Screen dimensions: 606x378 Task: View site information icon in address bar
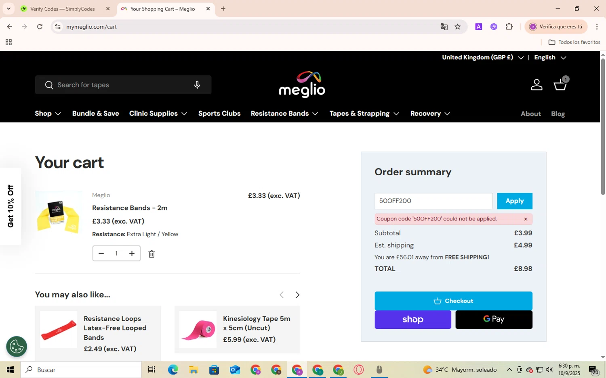(58, 27)
